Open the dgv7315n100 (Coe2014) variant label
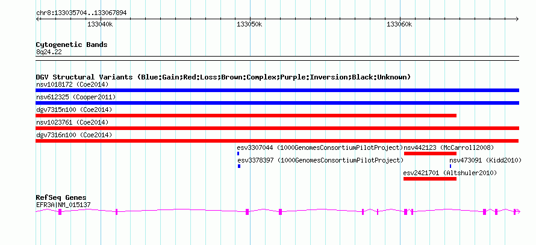This screenshot has width=536, height=245. pyautogui.click(x=74, y=110)
